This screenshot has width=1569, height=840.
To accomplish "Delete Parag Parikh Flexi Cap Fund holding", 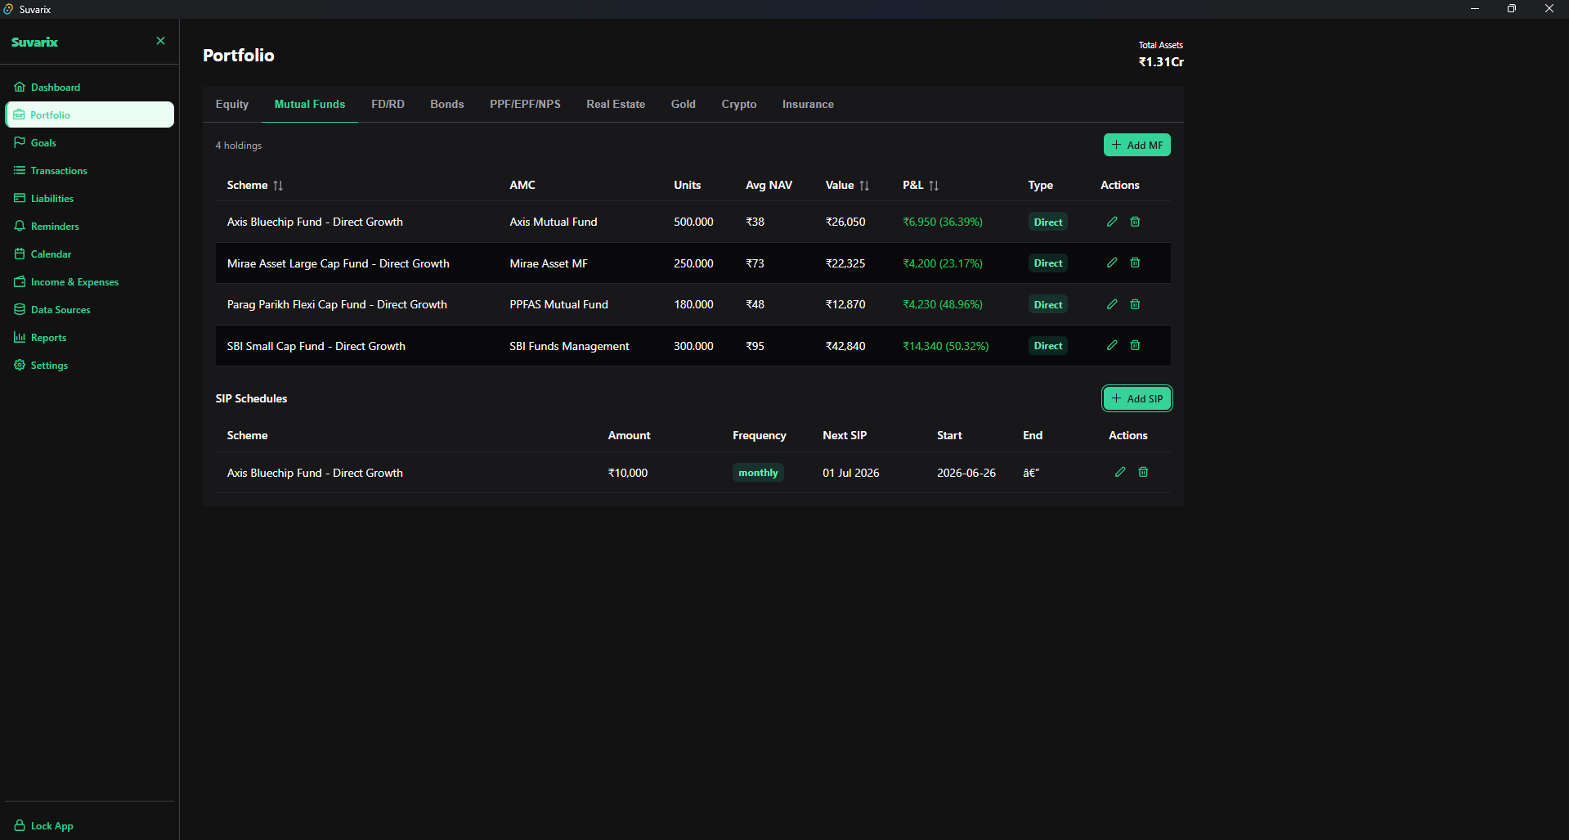I will click(1135, 304).
